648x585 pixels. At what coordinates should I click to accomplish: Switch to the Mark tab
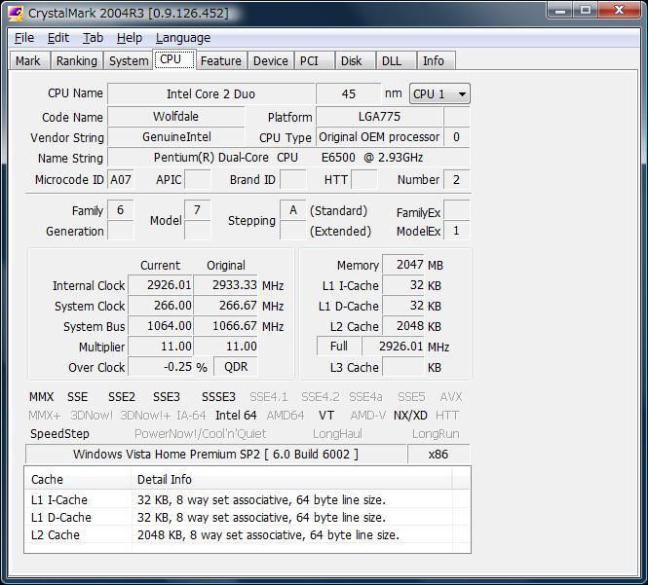[x=28, y=60]
